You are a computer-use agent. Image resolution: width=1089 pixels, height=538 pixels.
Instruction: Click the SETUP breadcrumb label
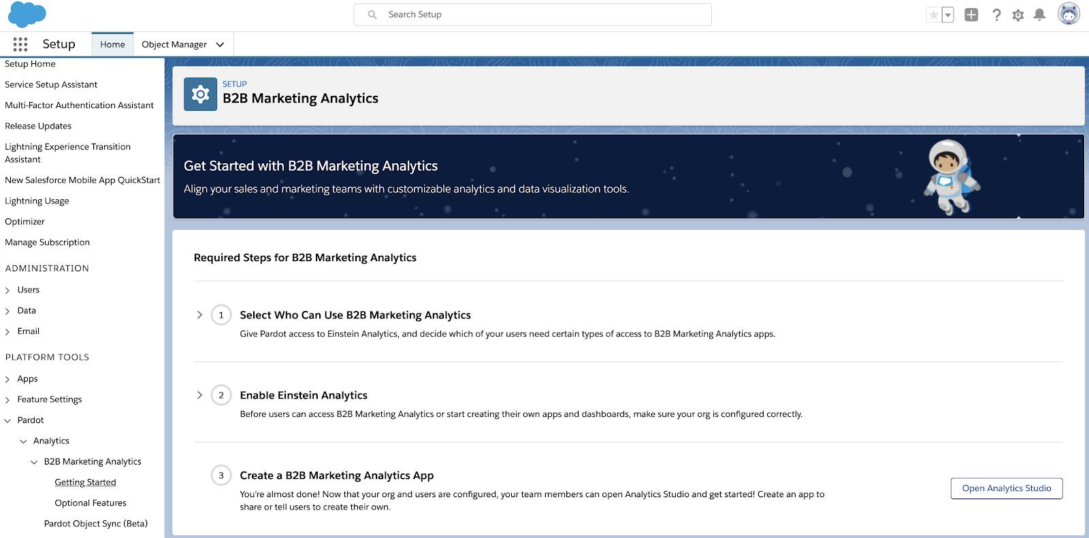click(x=235, y=84)
